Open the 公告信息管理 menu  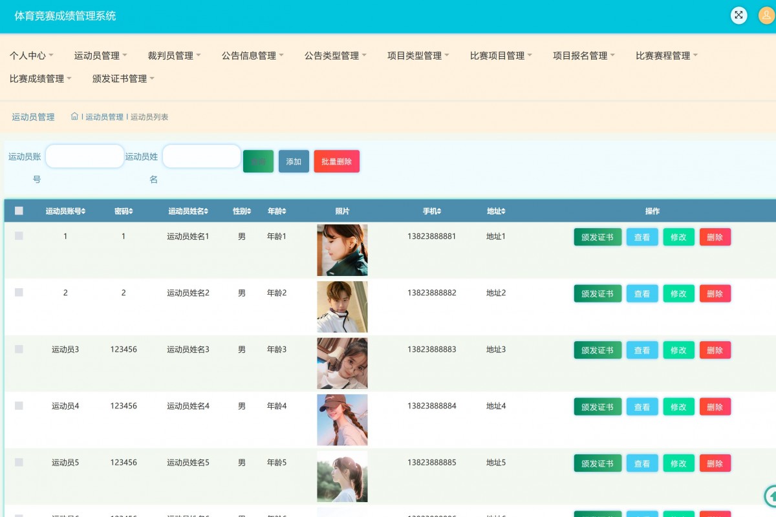coord(253,56)
